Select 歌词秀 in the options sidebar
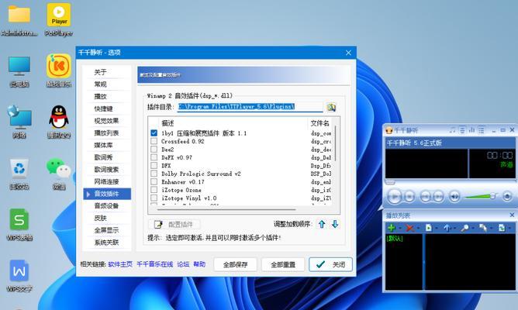The image size is (518, 310). point(107,157)
